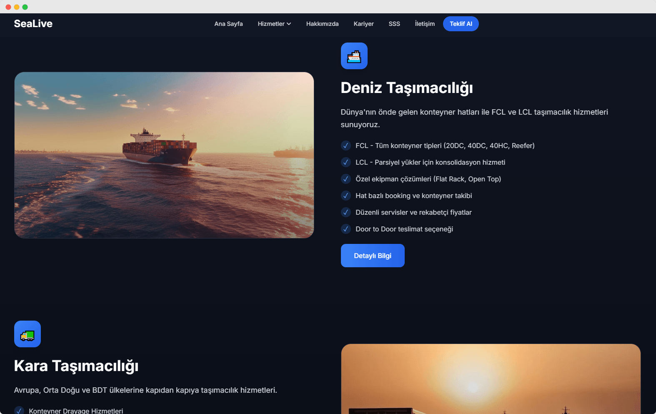Click the checkmark icon beside FCL item
The width and height of the screenshot is (656, 414).
pos(346,146)
